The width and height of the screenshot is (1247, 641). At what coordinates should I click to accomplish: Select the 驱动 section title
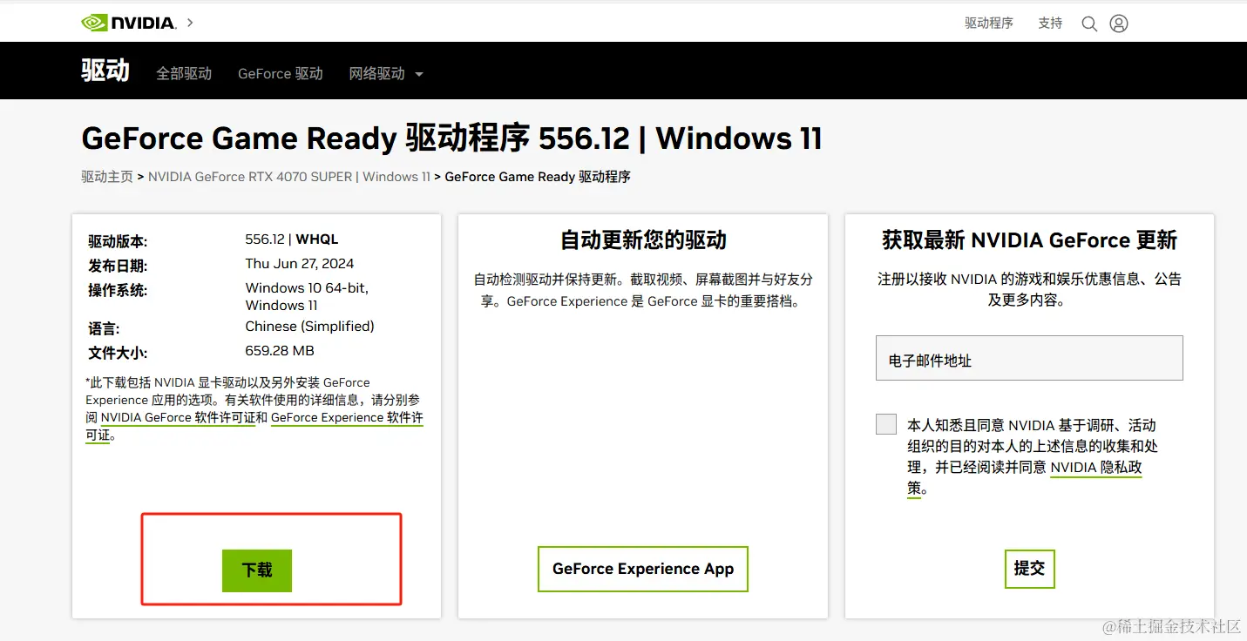click(105, 71)
